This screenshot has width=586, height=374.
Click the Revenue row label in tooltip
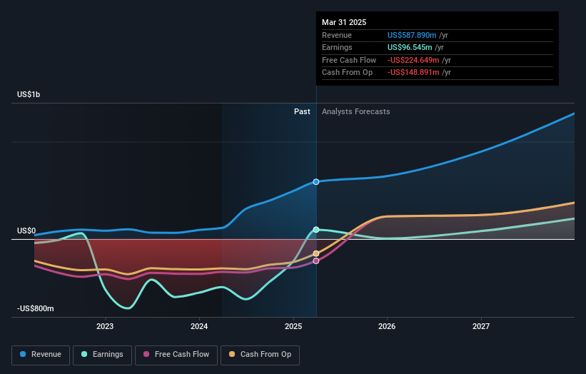tap(337, 35)
